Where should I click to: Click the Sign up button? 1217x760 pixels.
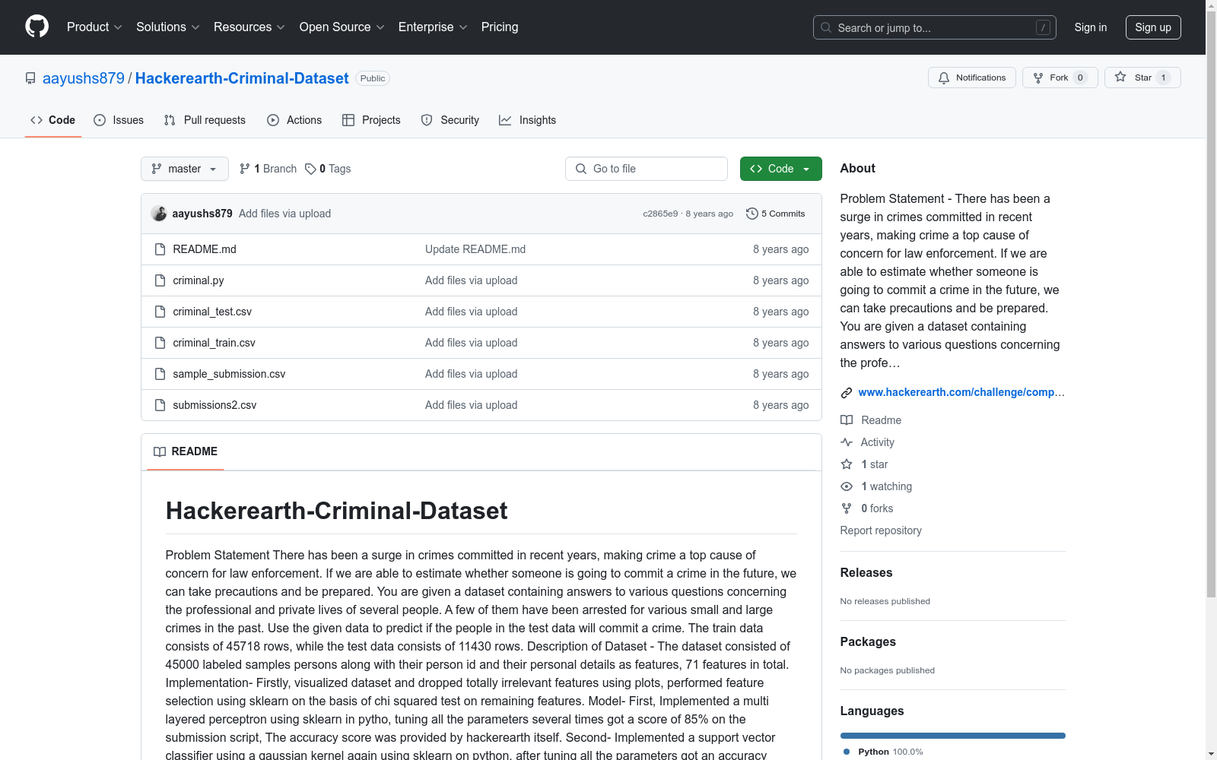coord(1153,27)
